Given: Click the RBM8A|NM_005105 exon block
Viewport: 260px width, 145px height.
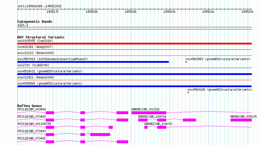Looking at the screenshot, I should click(241, 120).
